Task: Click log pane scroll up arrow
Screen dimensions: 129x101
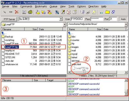Action: 126,80
